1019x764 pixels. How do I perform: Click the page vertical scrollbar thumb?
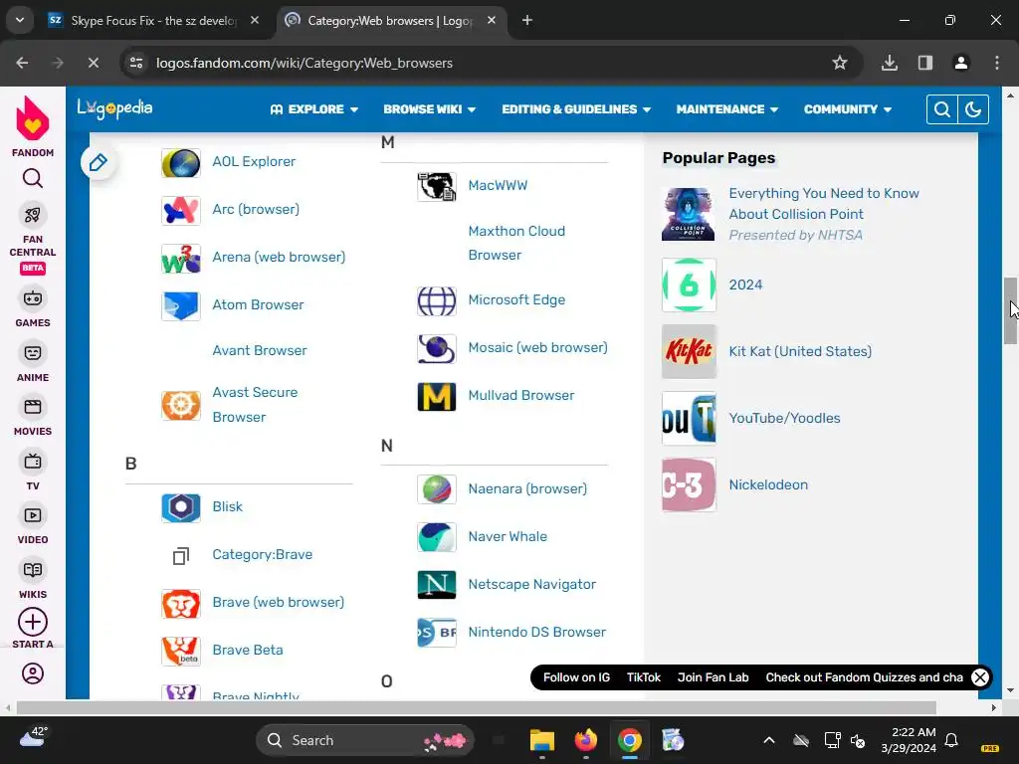click(1010, 311)
